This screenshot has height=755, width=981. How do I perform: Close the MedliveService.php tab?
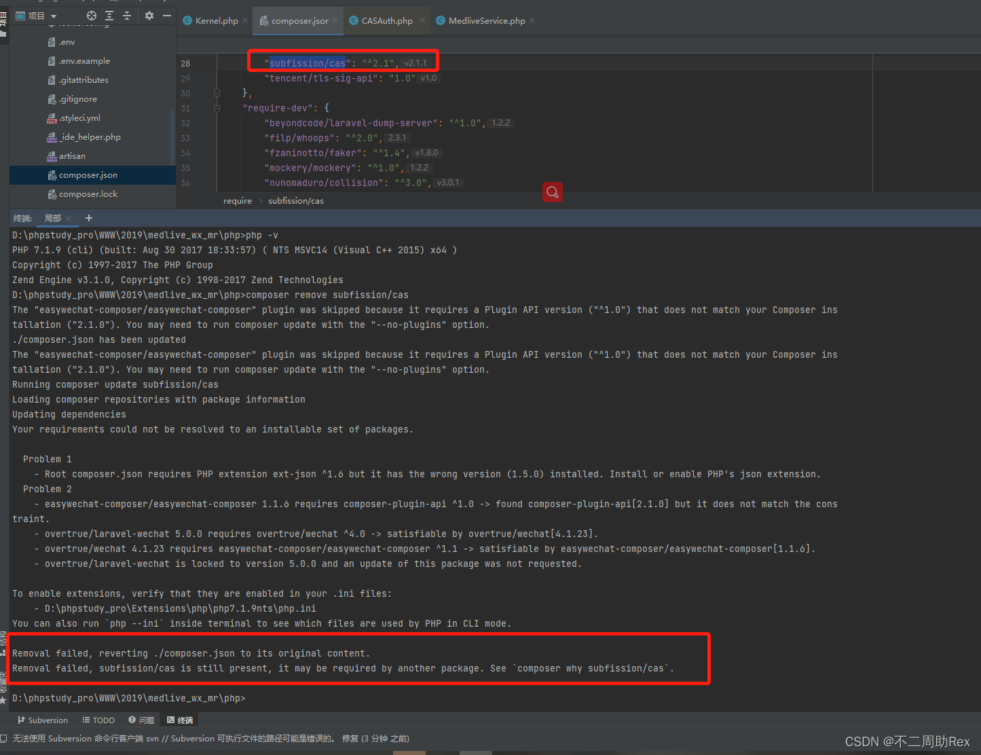pyautogui.click(x=532, y=21)
